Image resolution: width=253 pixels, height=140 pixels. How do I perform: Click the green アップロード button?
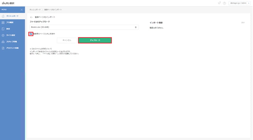95,40
